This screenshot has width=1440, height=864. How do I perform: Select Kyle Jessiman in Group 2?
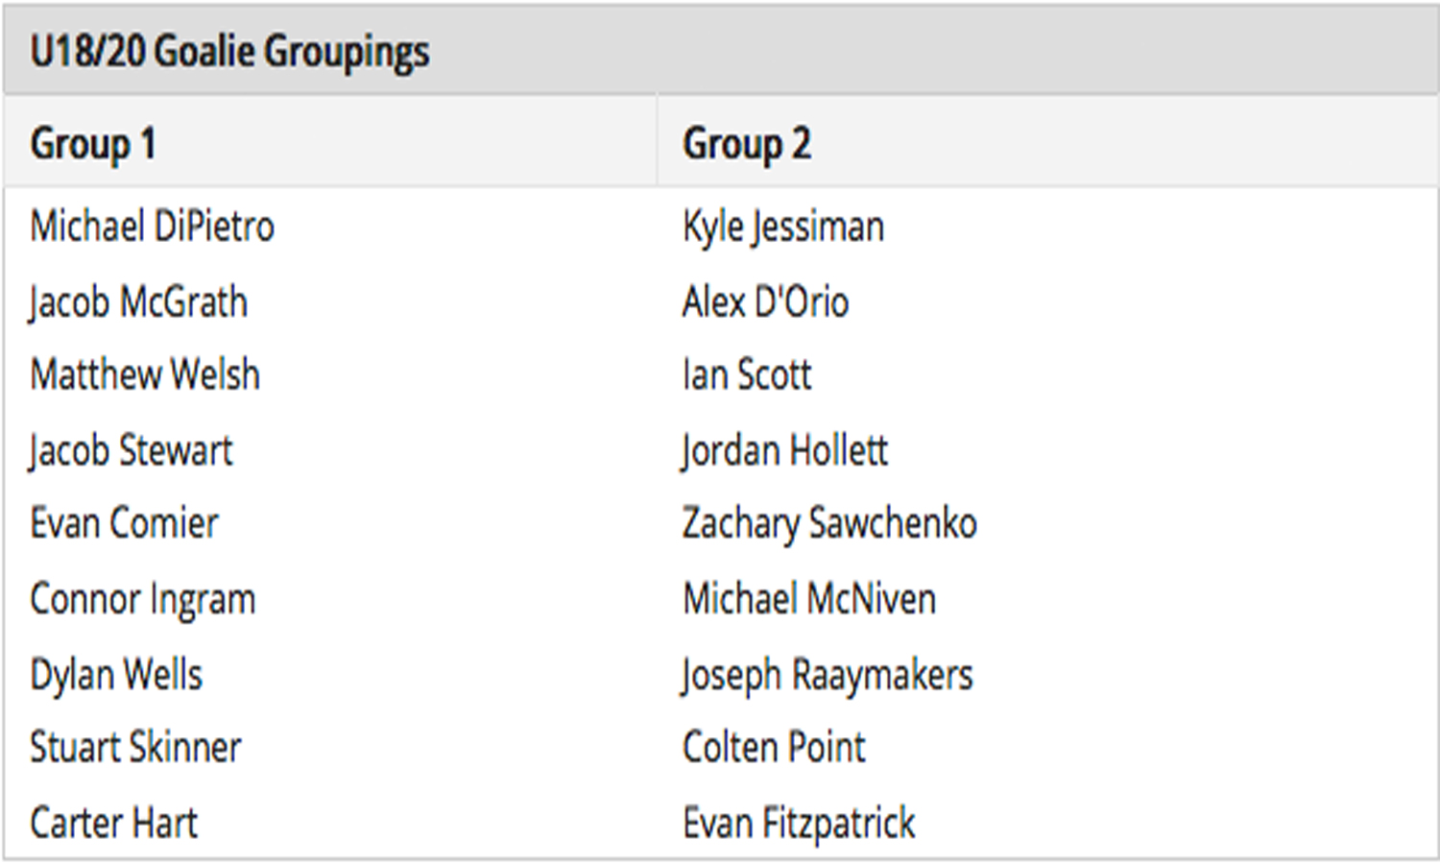pyautogui.click(x=783, y=227)
